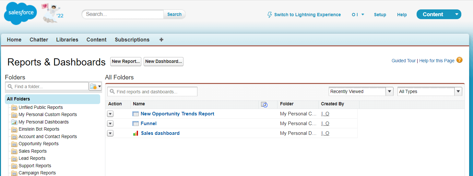Image resolution: width=473 pixels, height=176 pixels.
Task: Click the dashboard chart icon beside Sales dashboard
Action: [x=136, y=133]
